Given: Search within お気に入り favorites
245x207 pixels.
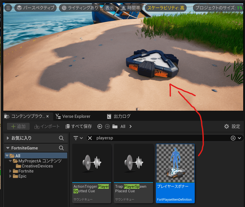Looking at the screenshot, I should tap(61, 138).
